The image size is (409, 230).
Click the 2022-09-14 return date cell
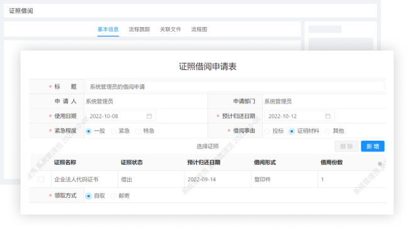(x=218, y=179)
